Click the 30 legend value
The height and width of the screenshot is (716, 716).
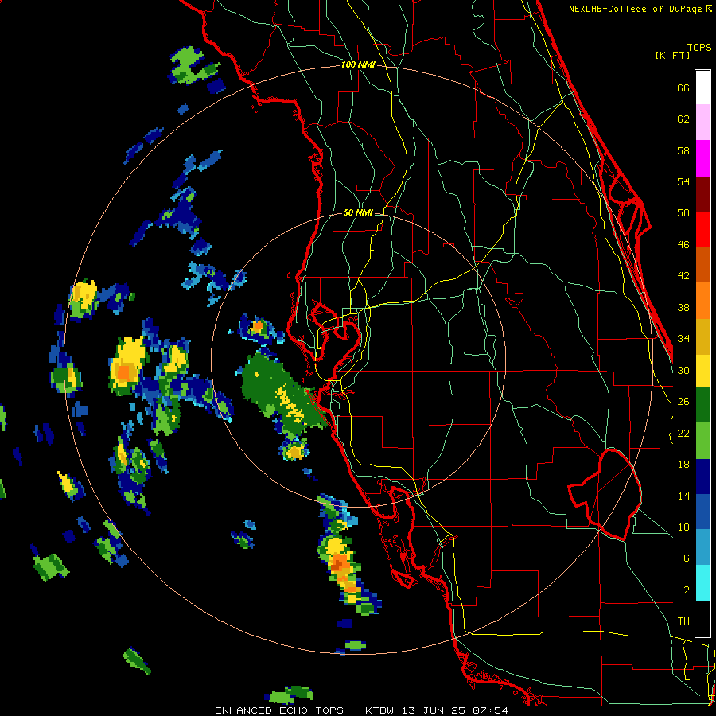click(x=683, y=370)
